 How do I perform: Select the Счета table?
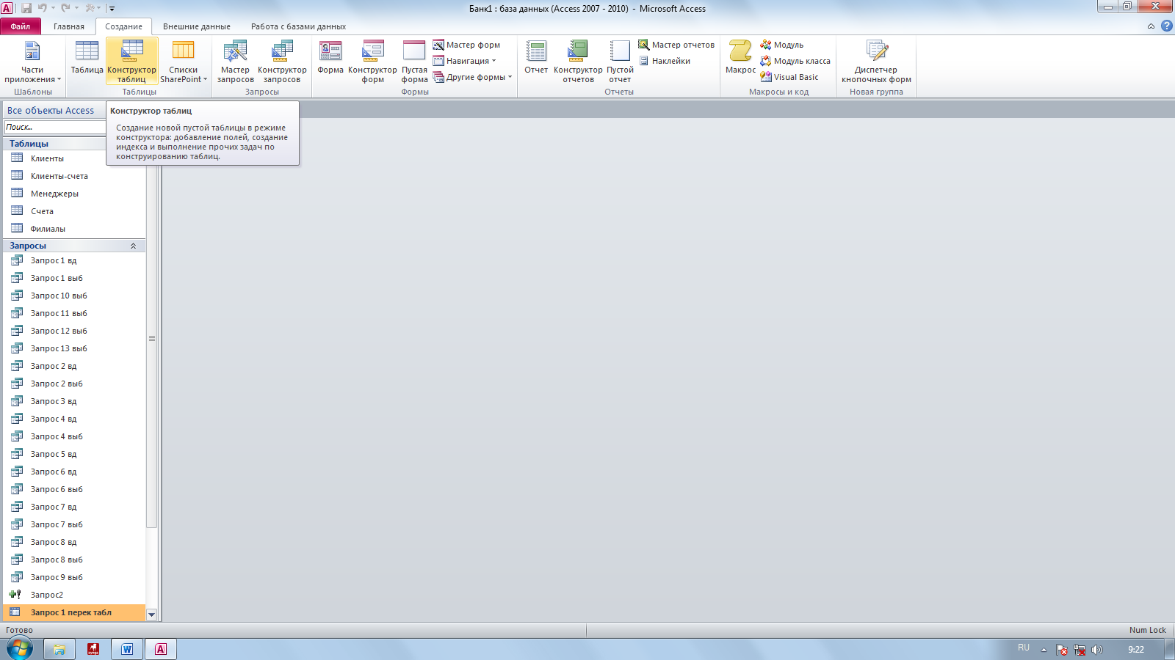[74, 211]
